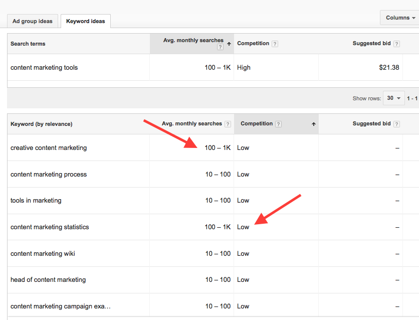This screenshot has height=320, width=419.
Task: Click the 'Keyword (by relevance)' column header
Action: 41,124
